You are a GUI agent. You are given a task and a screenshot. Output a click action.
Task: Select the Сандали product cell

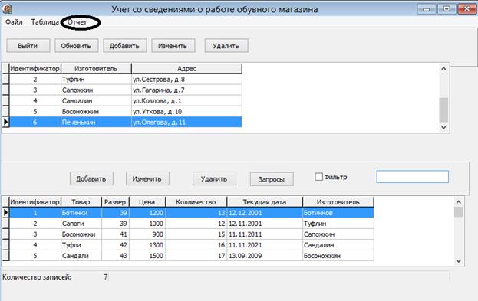pyautogui.click(x=81, y=256)
